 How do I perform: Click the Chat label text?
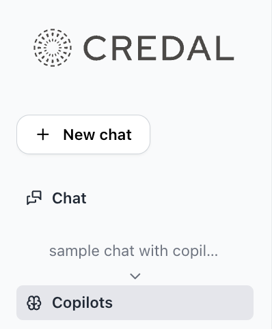[69, 198]
